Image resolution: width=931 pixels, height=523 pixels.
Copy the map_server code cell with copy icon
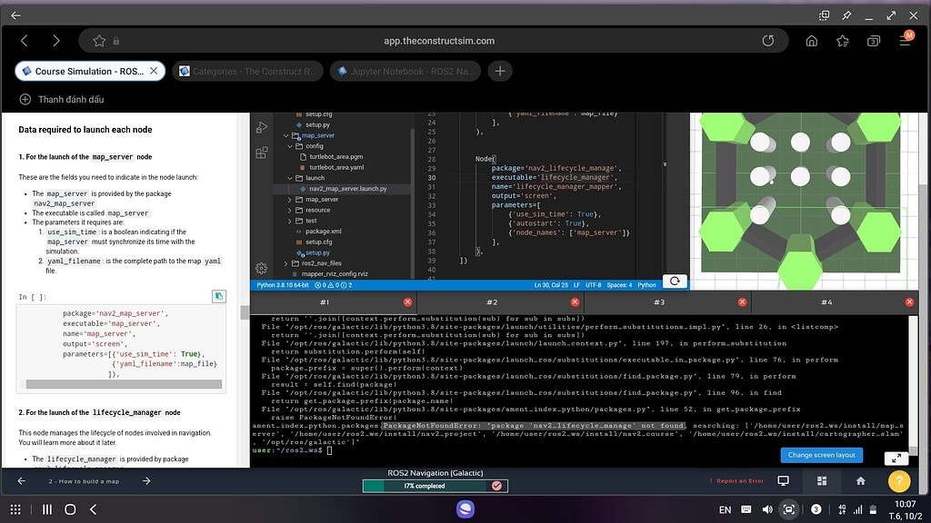coord(218,296)
